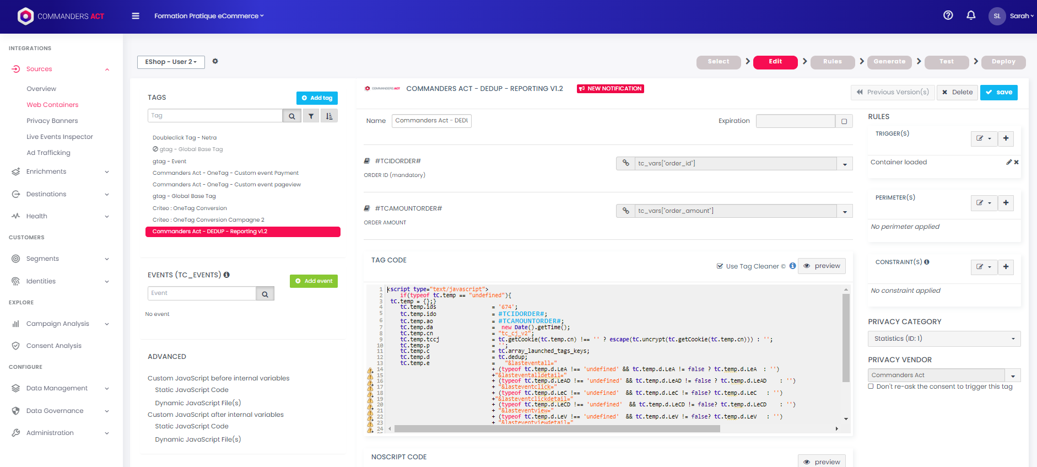This screenshot has height=467, width=1037.
Task: Open Privacy Banners in sidebar
Action: pos(52,121)
